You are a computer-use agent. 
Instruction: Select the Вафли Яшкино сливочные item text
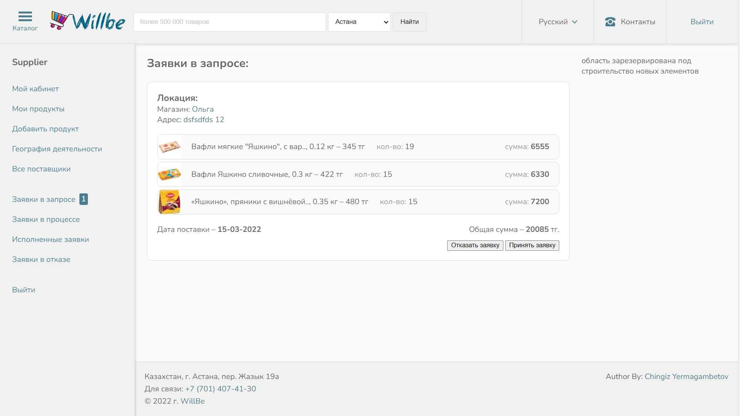tap(267, 174)
